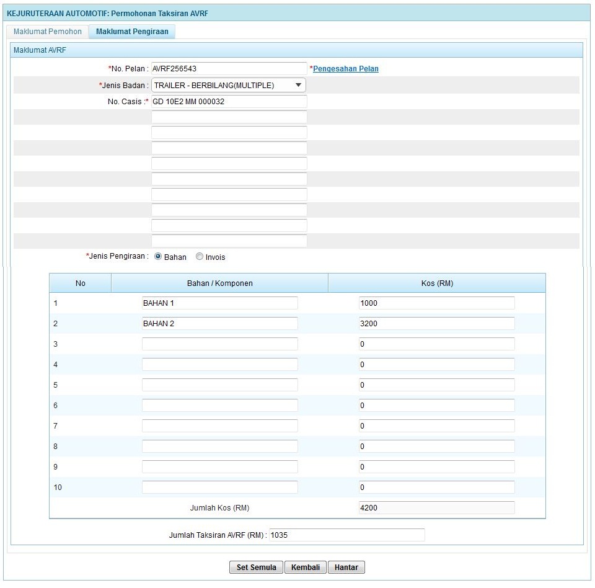The width and height of the screenshot is (595, 588).
Task: Click the row 8 Kos field
Action: [437, 447]
